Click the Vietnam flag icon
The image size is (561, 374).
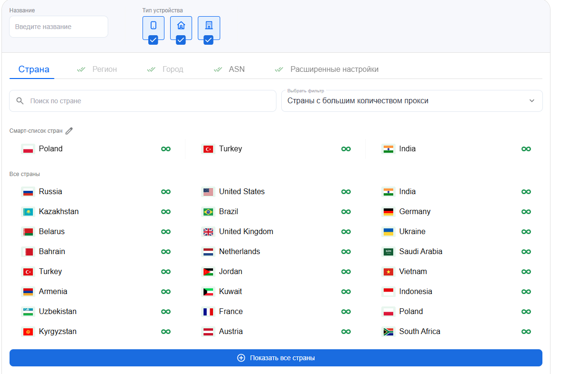click(x=388, y=272)
